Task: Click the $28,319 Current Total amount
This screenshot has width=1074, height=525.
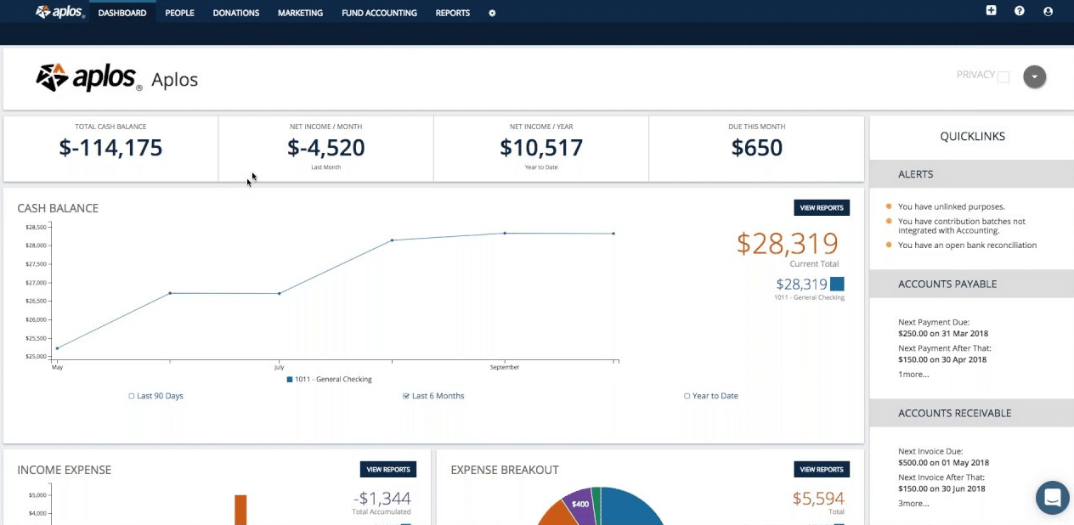Action: 788,244
